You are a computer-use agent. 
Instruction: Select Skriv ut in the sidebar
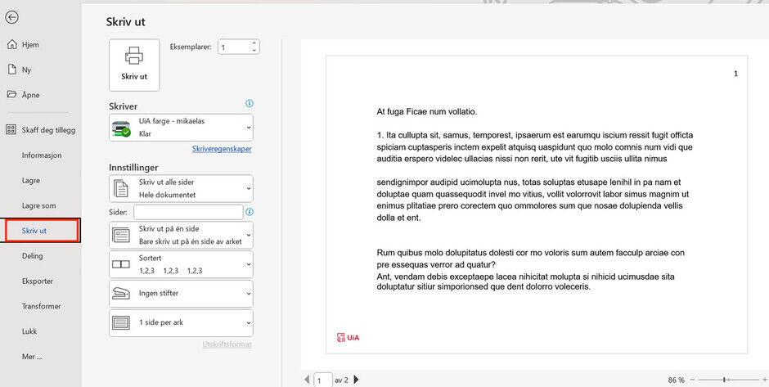pos(43,231)
